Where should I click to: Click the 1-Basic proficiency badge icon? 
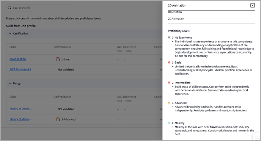[x=58, y=59]
